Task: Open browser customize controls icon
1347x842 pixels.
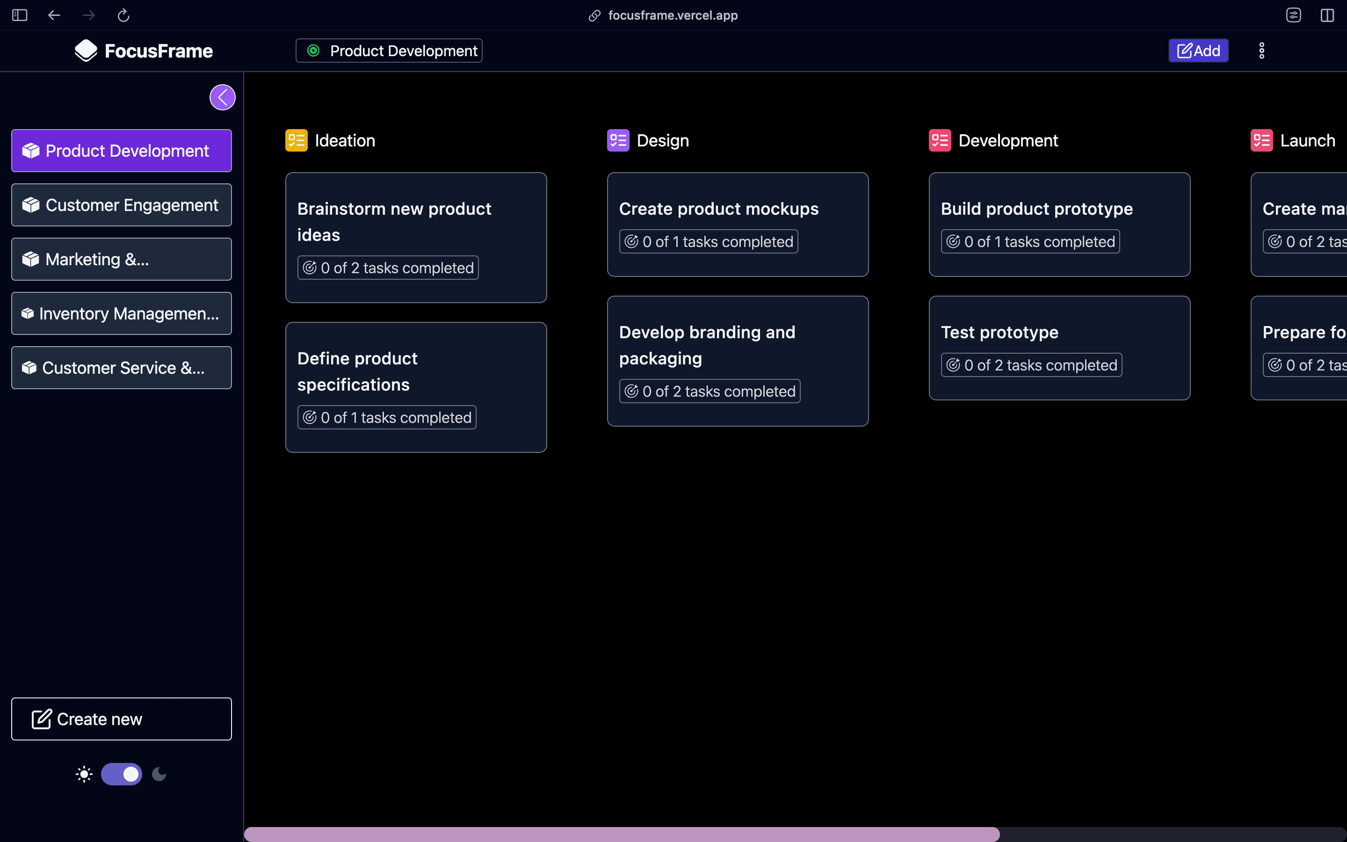Action: [1294, 15]
